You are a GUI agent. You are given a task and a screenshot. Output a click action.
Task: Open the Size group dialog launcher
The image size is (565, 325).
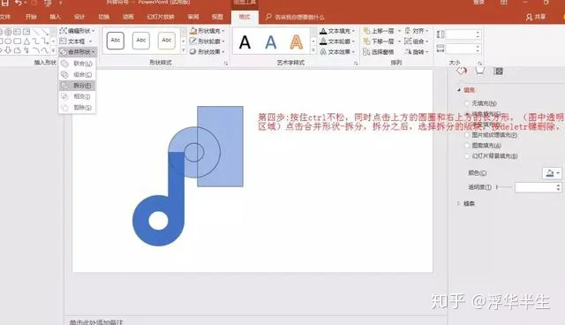[x=479, y=63]
